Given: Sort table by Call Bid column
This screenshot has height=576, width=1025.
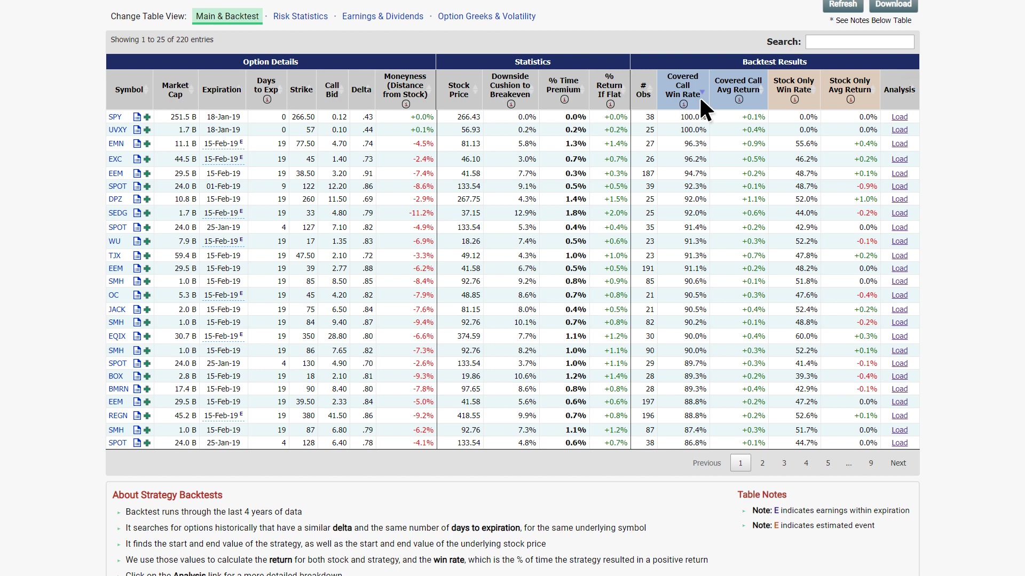Looking at the screenshot, I should click(332, 90).
